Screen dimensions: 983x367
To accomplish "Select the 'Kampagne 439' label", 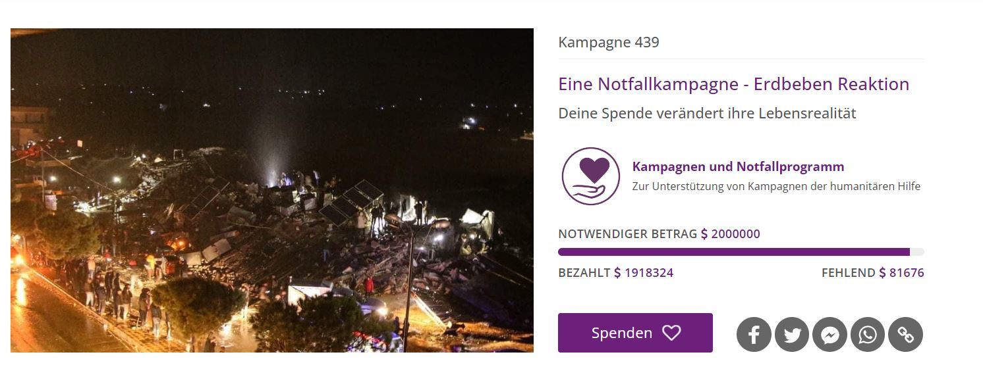I will pos(609,42).
